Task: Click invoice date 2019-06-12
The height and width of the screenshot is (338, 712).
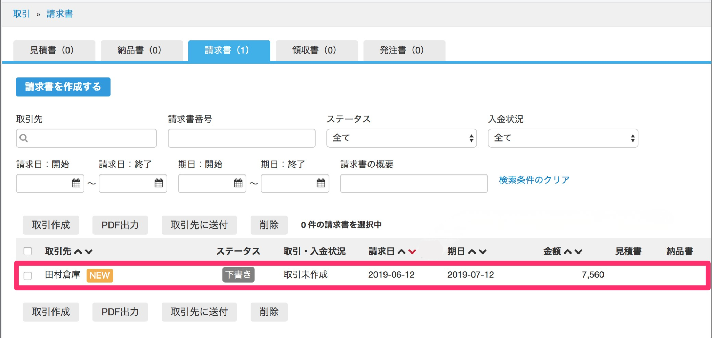Action: (x=391, y=275)
